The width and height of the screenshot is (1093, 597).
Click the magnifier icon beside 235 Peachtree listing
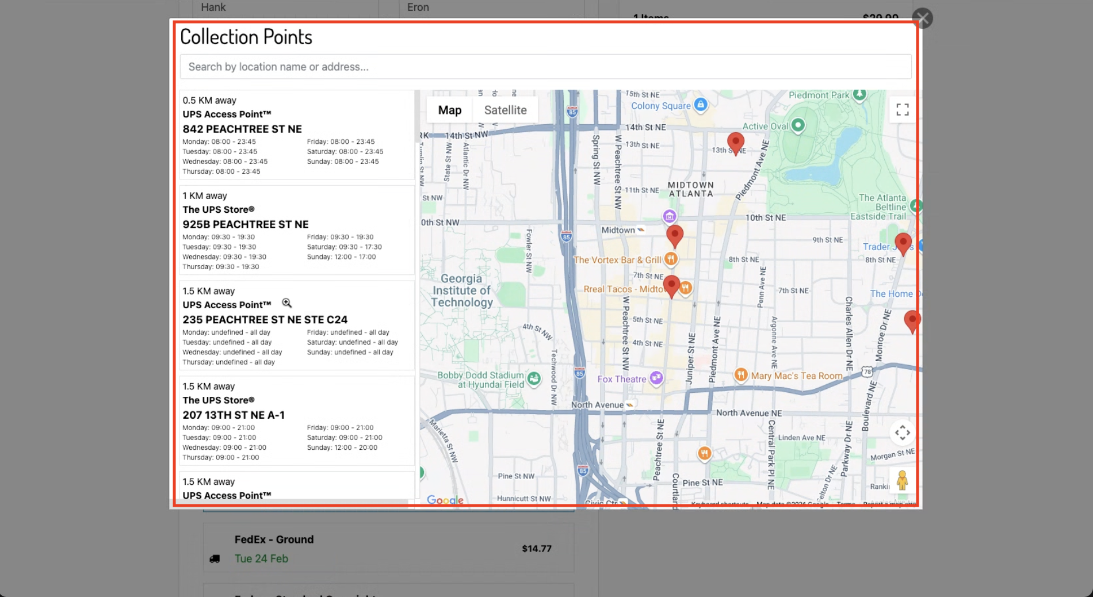286,303
